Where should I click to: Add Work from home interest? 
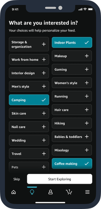coord(29,59)
